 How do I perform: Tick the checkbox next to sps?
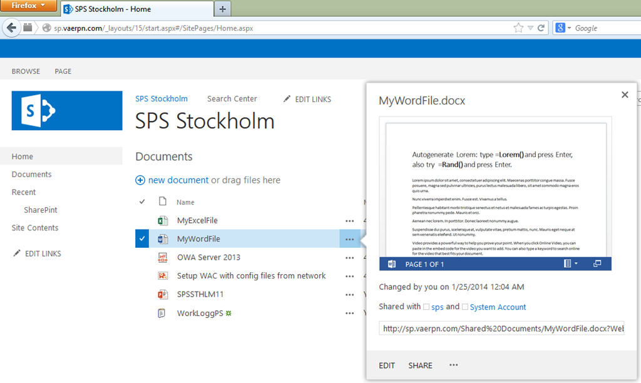click(426, 307)
